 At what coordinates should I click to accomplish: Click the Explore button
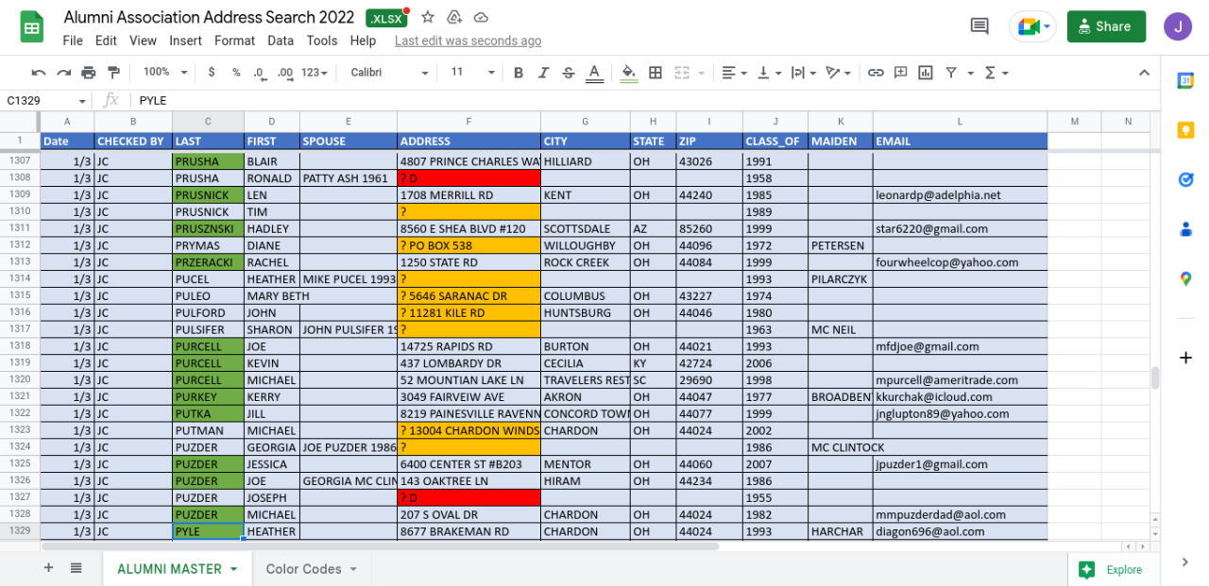tap(1111, 570)
